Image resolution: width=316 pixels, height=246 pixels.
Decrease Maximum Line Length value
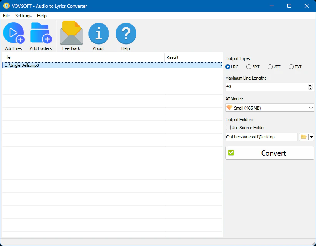point(310,88)
